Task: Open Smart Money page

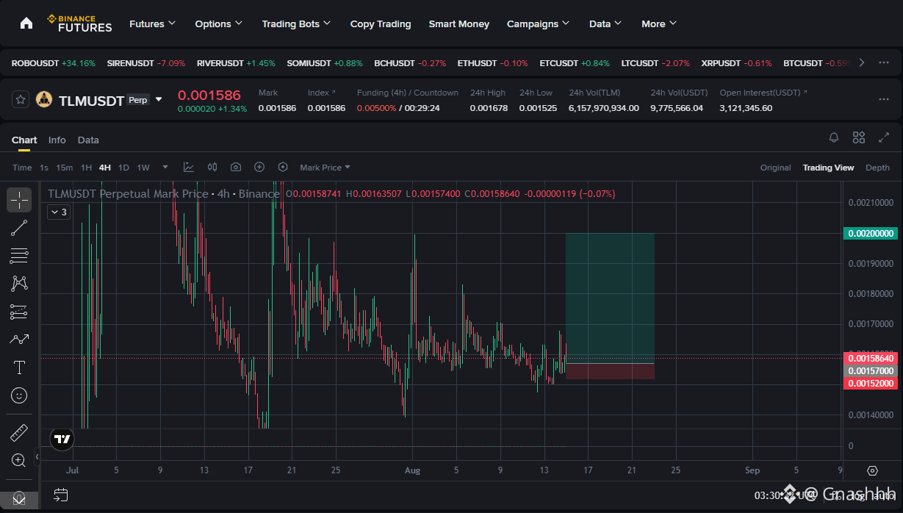Action: pyautogui.click(x=459, y=24)
